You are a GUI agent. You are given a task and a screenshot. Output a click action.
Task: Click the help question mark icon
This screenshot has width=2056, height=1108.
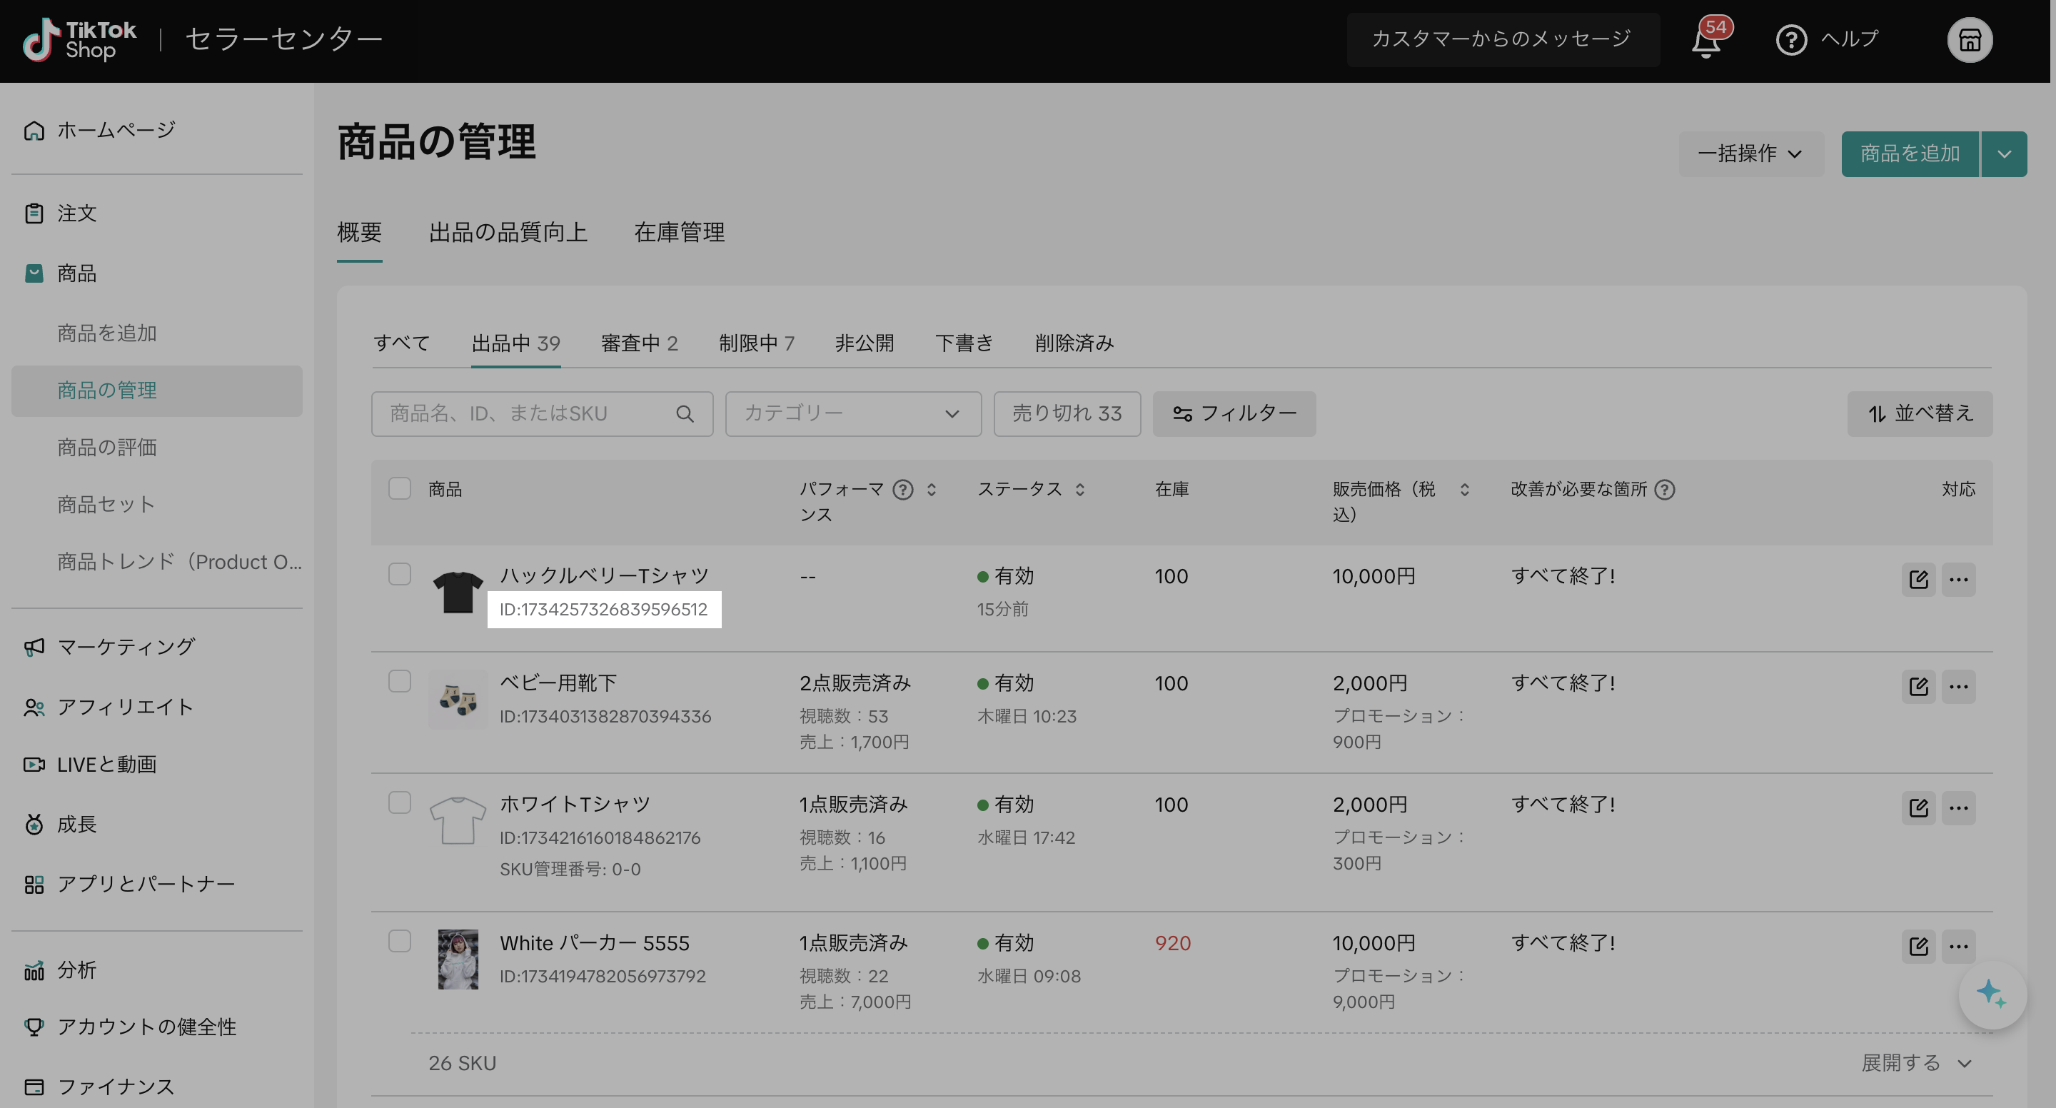pos(1790,40)
